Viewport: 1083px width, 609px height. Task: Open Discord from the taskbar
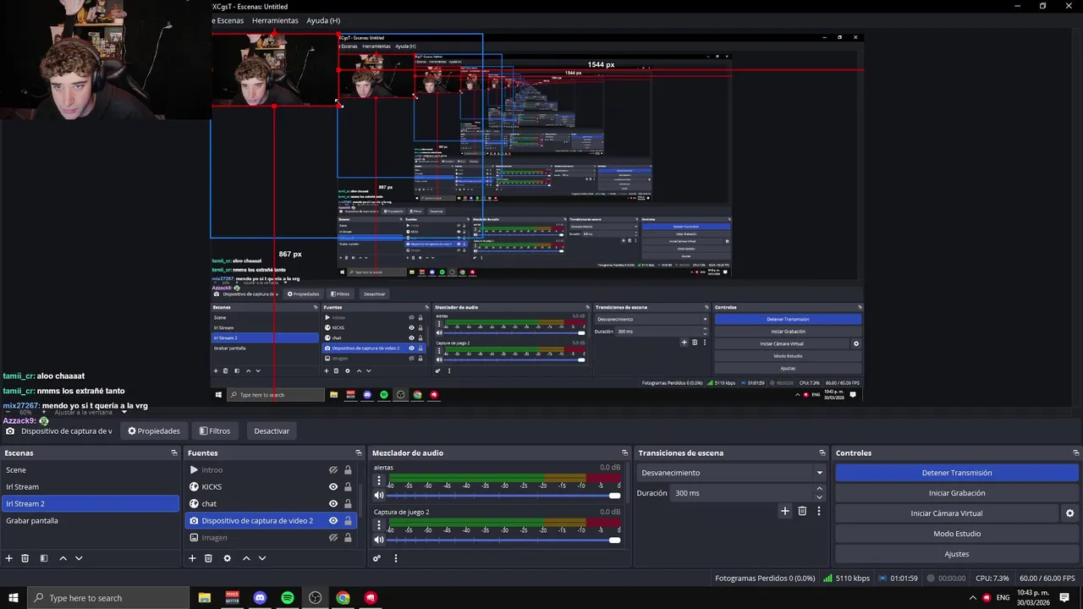tap(260, 598)
